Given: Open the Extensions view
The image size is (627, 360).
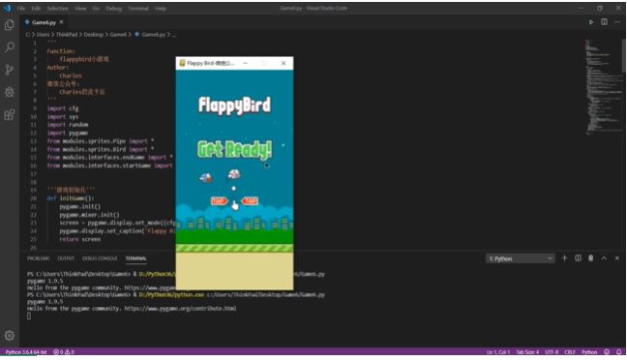Looking at the screenshot, I should tap(10, 115).
